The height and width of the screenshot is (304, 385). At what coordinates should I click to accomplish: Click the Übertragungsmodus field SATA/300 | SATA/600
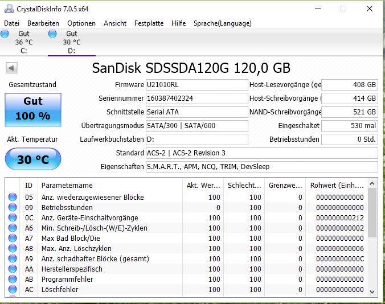click(x=197, y=126)
